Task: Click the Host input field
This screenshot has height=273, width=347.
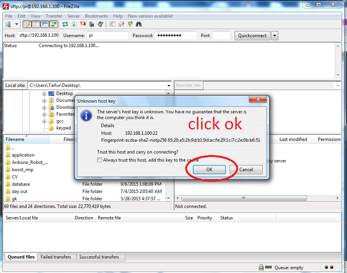Action: (38, 35)
